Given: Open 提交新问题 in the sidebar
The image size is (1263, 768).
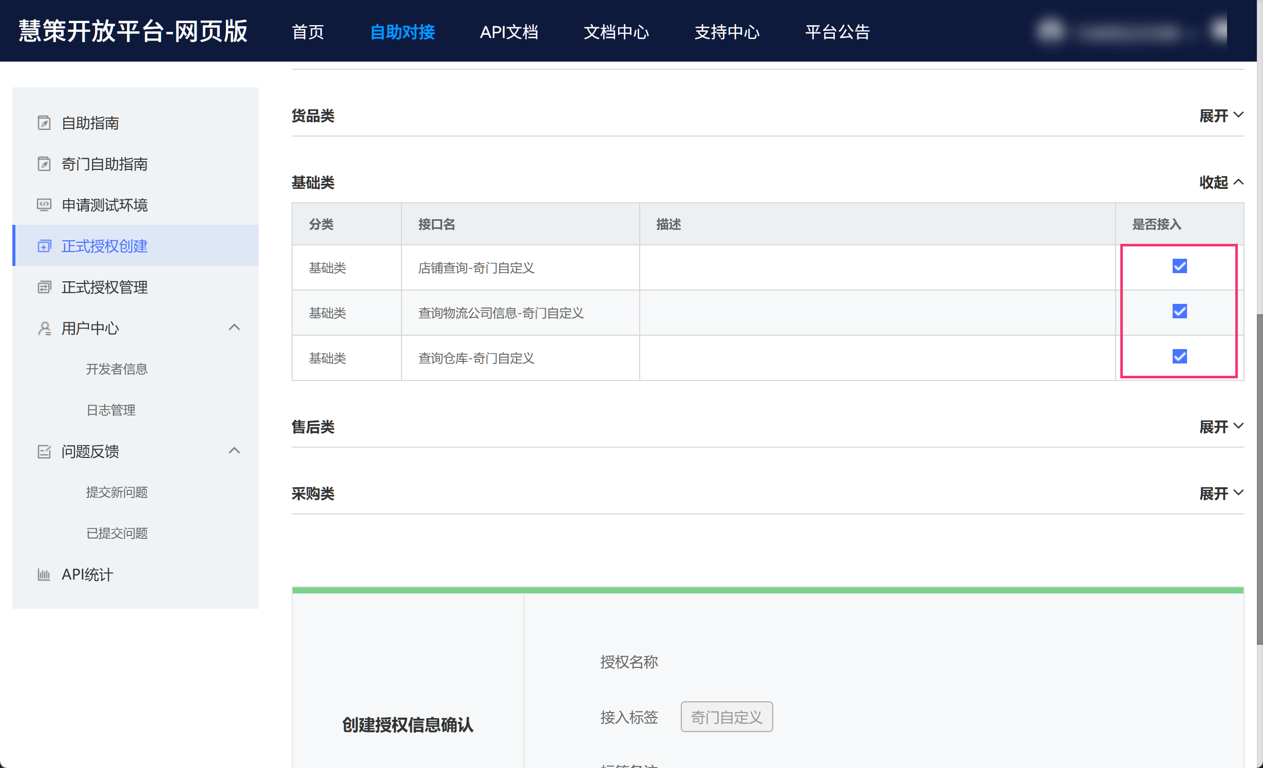Looking at the screenshot, I should click(117, 492).
